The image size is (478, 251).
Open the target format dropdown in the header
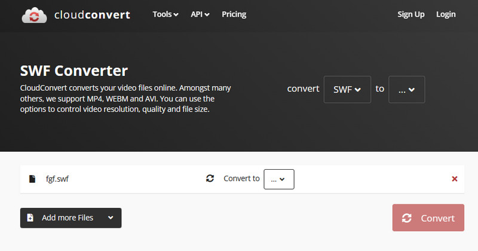[x=406, y=90]
